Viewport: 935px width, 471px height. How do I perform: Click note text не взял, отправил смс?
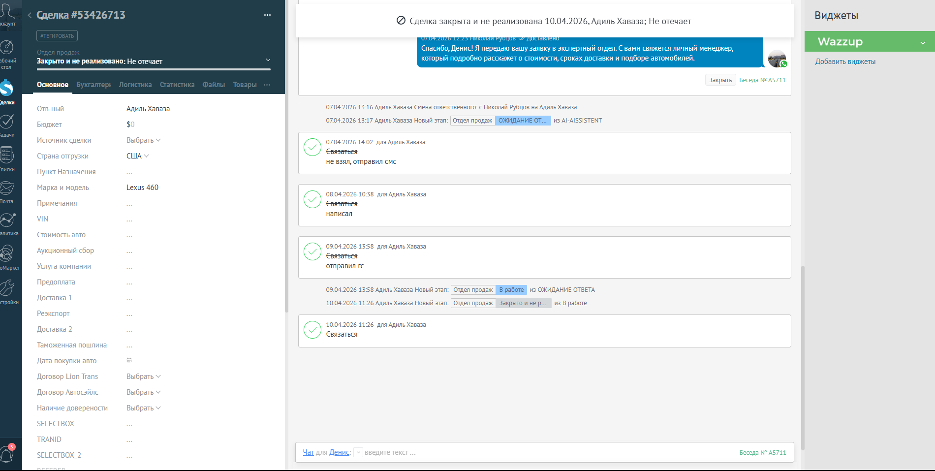click(x=361, y=161)
